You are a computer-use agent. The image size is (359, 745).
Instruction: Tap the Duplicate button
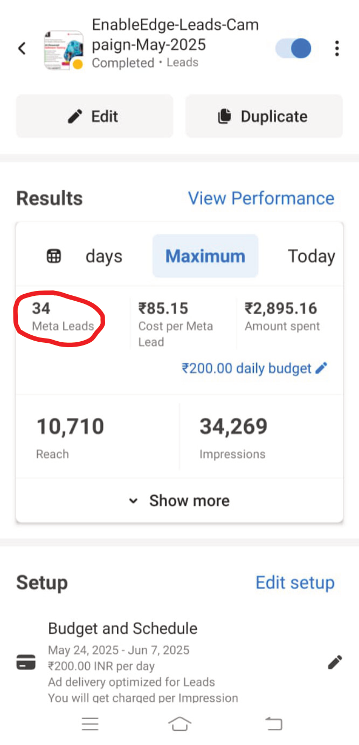264,116
